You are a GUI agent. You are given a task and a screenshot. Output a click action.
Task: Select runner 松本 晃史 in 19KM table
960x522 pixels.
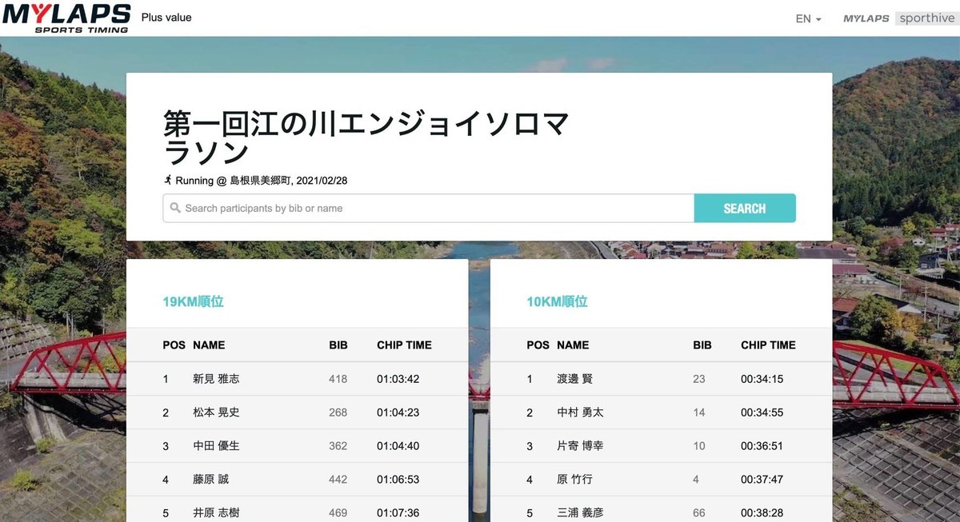216,412
